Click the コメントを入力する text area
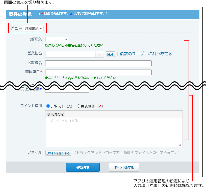Image resolution: width=206 pixels, height=189 pixels. [114, 132]
